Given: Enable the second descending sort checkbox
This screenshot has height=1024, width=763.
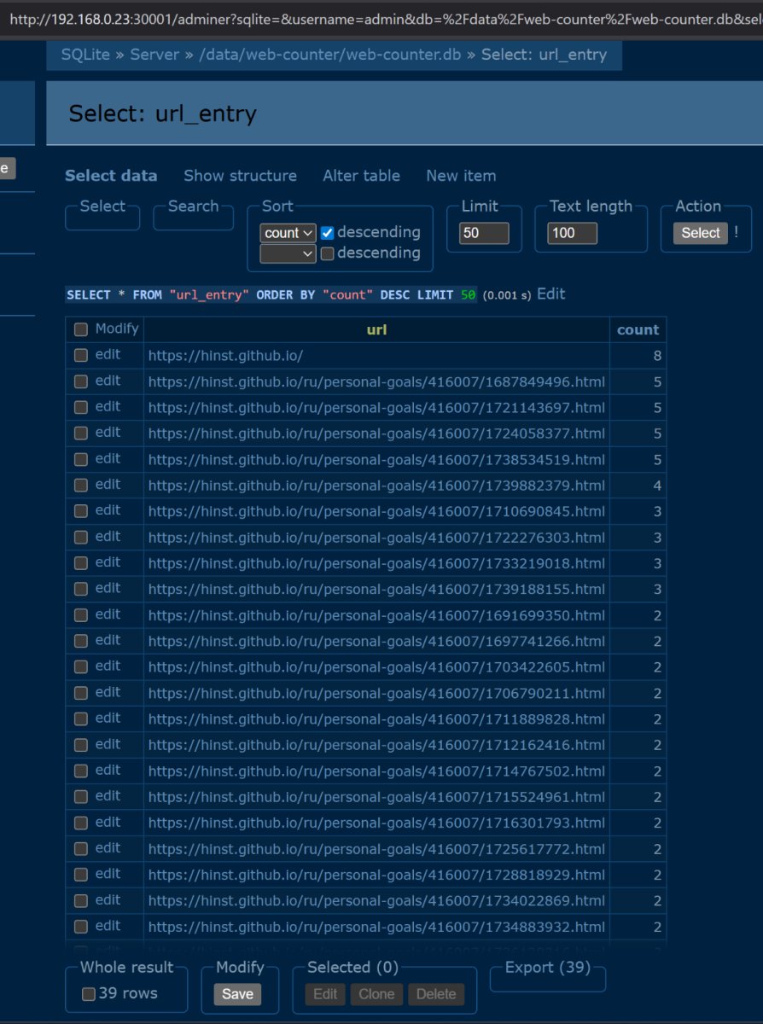Looking at the screenshot, I should [x=327, y=253].
